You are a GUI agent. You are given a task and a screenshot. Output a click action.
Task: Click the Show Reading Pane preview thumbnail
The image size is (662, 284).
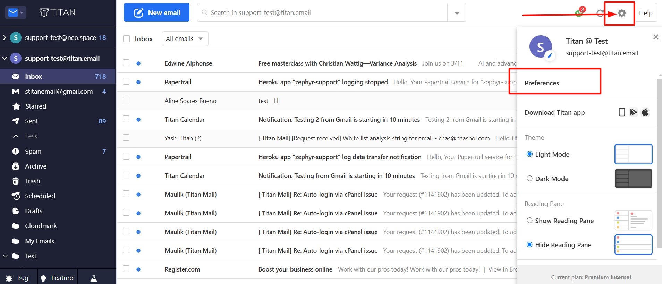[x=633, y=220]
